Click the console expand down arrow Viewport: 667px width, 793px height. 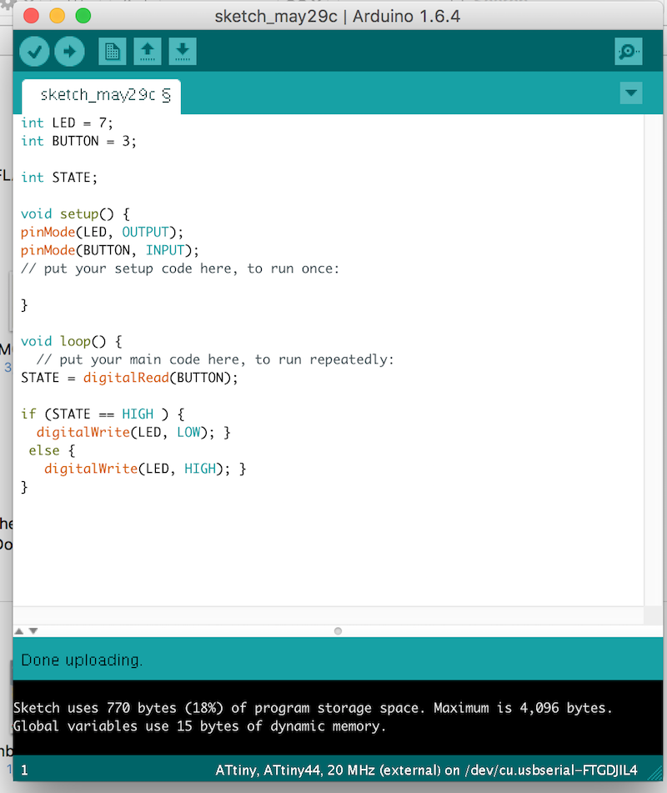click(x=33, y=630)
